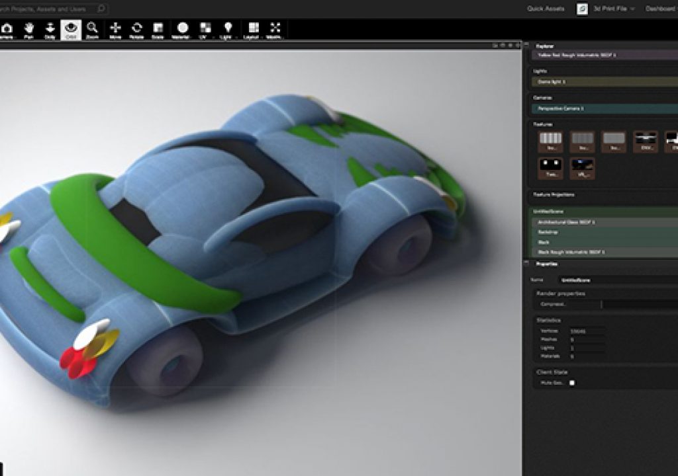The image size is (678, 476).
Task: Select the Camera tool in the toolbar
Action: click(6, 30)
